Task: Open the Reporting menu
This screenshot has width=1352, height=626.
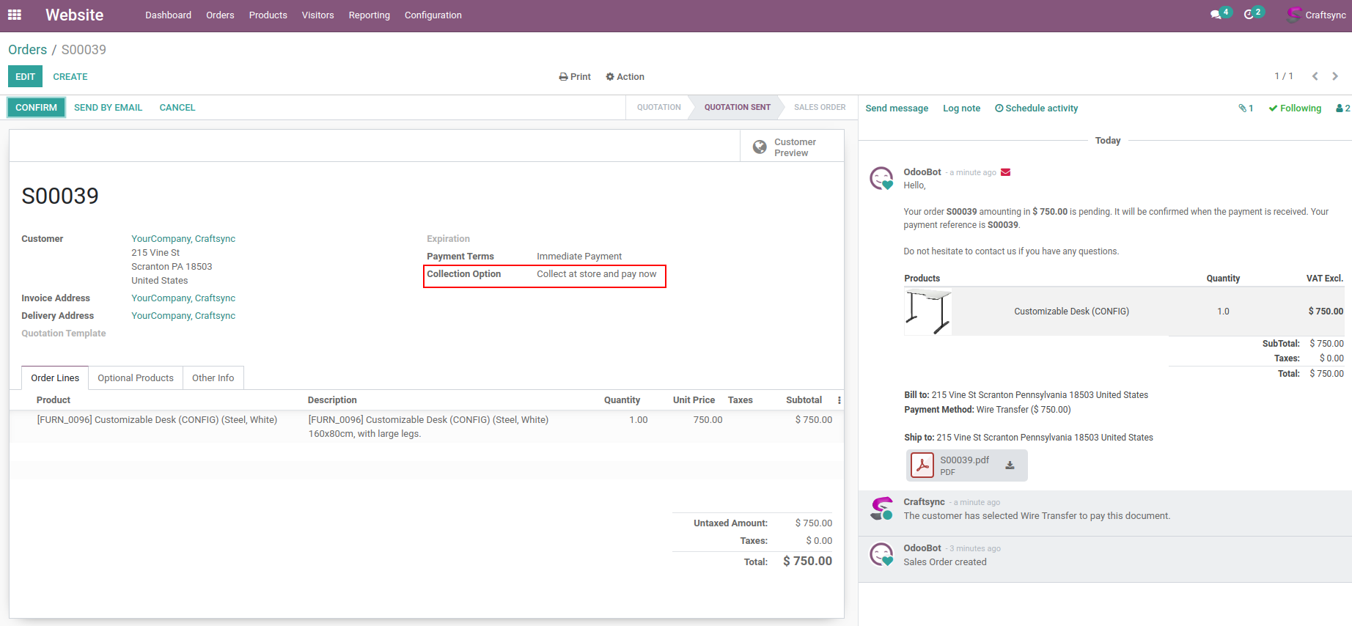Action: click(x=369, y=15)
